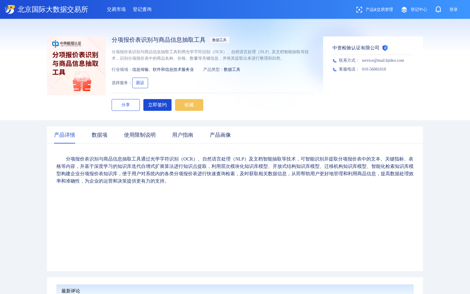This screenshot has height=294, width=470.
Task: Click the 登录 login link
Action: click(x=454, y=10)
